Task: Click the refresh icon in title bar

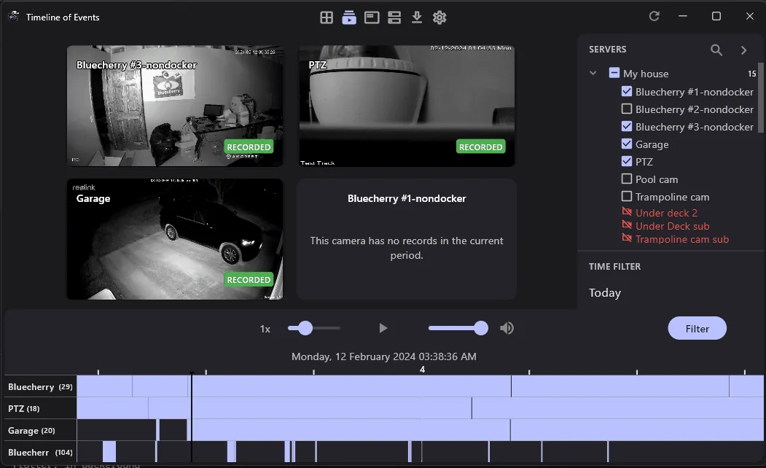Action: (x=654, y=16)
